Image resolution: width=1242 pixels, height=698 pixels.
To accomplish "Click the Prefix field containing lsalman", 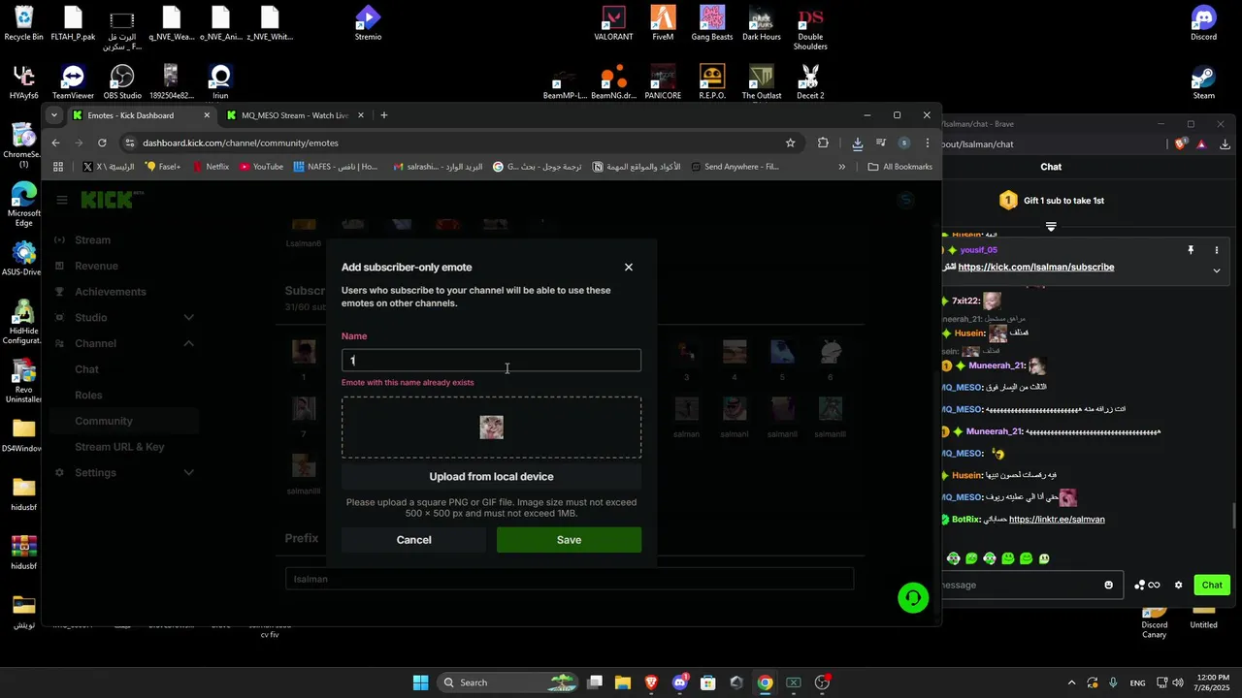I will pos(570,579).
